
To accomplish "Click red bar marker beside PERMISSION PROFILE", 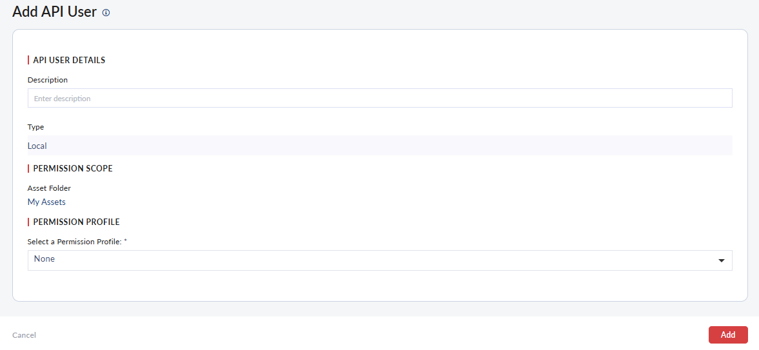I will coord(28,222).
